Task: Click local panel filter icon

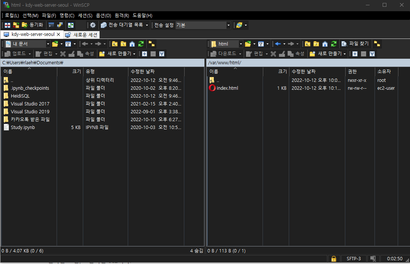Action: [68, 44]
